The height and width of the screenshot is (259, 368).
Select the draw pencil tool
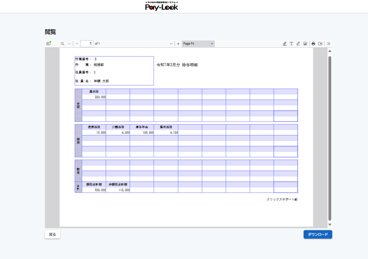[298, 43]
